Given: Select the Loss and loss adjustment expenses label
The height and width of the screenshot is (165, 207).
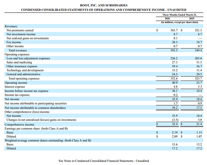Looking at the screenshot, I should point(28,58).
